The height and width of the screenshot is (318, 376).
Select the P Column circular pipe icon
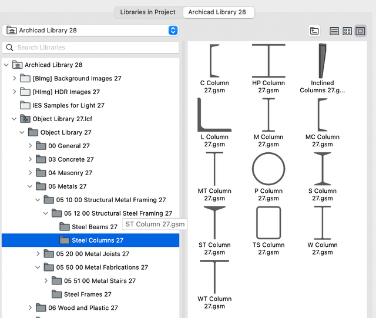point(268,168)
